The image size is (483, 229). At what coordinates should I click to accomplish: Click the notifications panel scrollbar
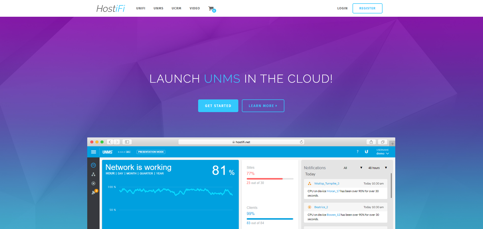click(391, 186)
